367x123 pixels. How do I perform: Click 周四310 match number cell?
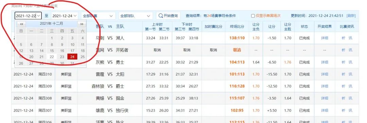(x=45, y=74)
